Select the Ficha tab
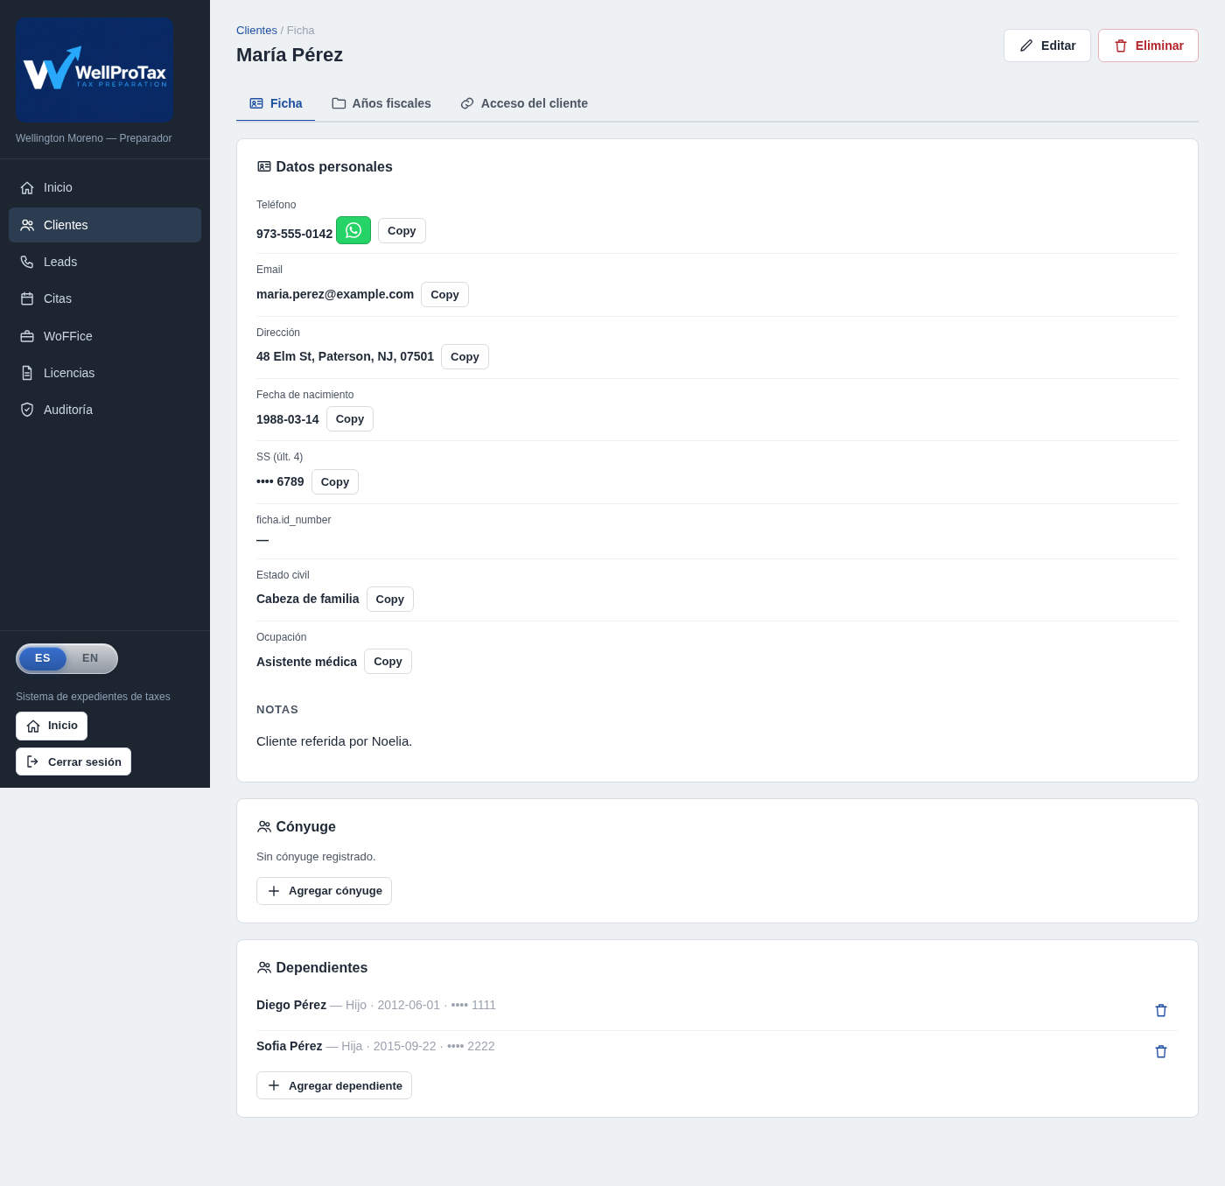This screenshot has height=1186, width=1225. click(x=276, y=103)
